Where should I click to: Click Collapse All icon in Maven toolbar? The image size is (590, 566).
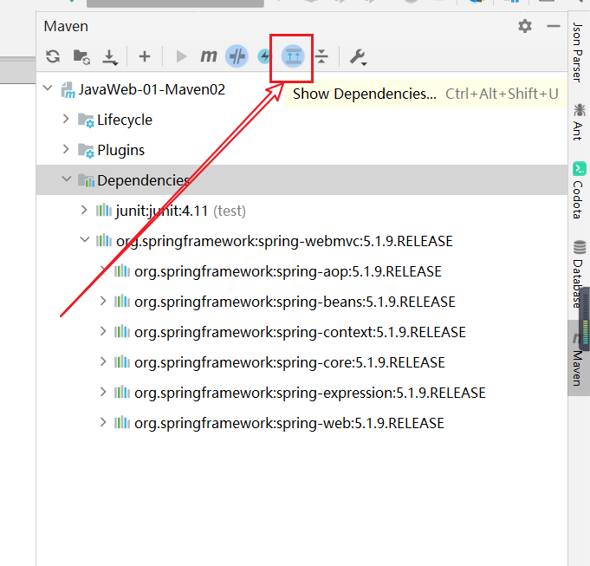321,57
